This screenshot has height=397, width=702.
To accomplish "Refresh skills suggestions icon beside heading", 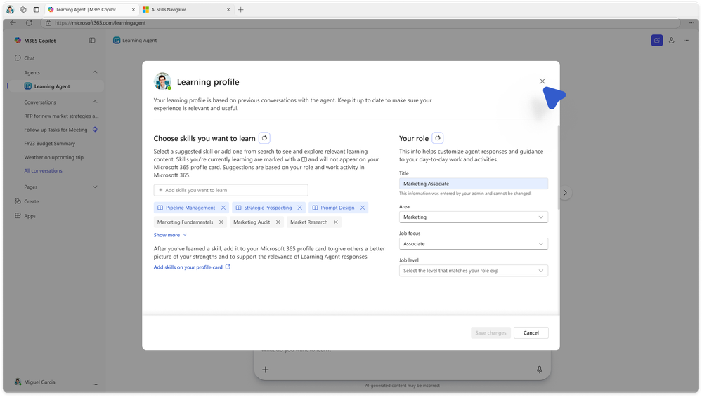I will point(265,138).
